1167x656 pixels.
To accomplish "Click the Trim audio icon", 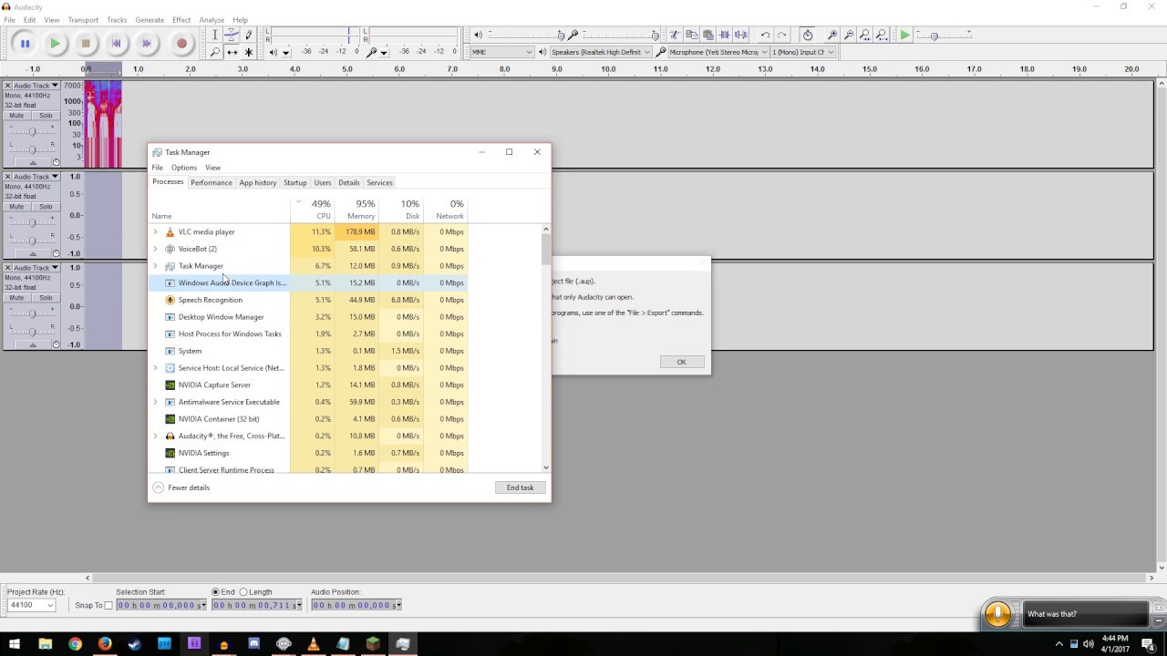I will (725, 35).
